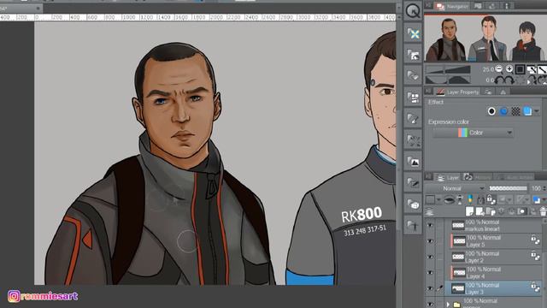Screen dimensions: 547x308
Task: Expand the collapsed folder layer
Action: [448, 305]
